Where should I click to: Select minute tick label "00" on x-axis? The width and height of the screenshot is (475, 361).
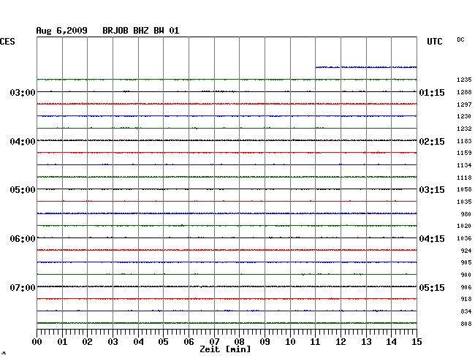(37, 342)
